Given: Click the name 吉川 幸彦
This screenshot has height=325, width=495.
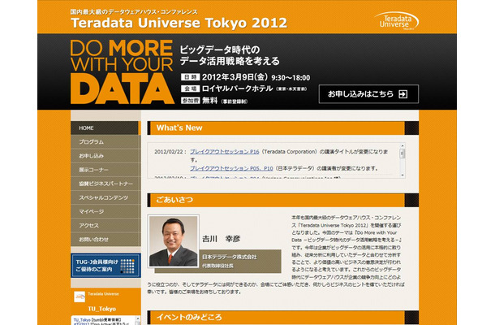Looking at the screenshot, I should (222, 239).
